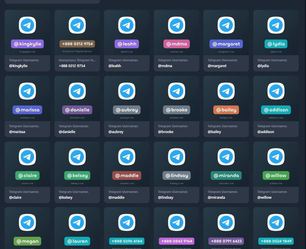This screenshot has height=249, width=306.
Task: Choose the green @megan username badge
Action: pos(27,241)
